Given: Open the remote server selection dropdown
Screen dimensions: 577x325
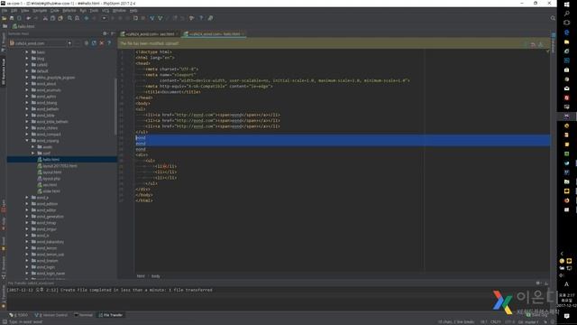Looking at the screenshot, I should [x=69, y=43].
